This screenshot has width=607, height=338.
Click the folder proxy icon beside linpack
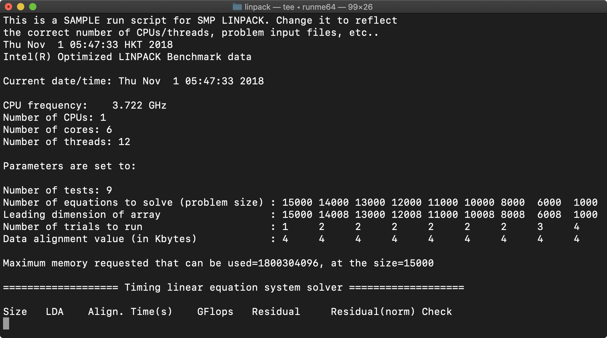(x=237, y=7)
